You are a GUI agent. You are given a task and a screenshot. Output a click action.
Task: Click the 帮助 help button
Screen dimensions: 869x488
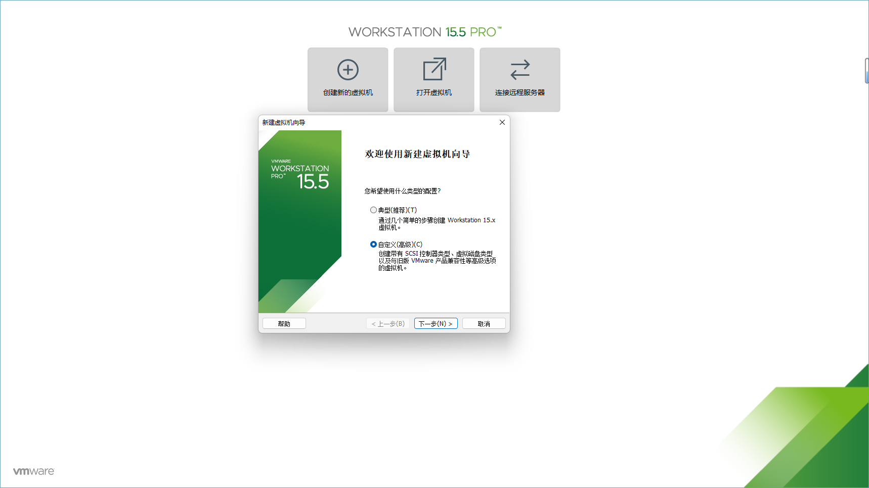point(284,323)
